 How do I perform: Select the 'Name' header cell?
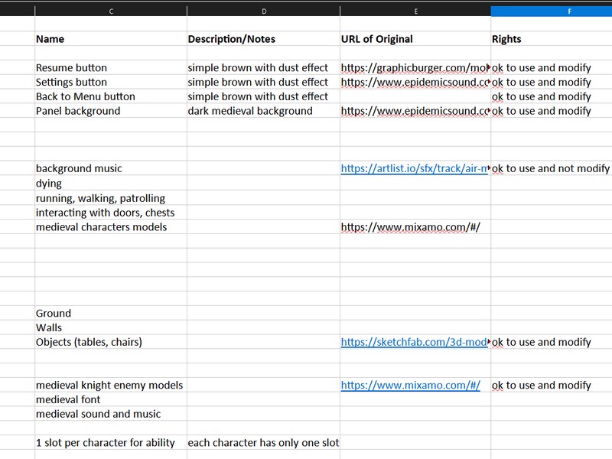[x=50, y=39]
